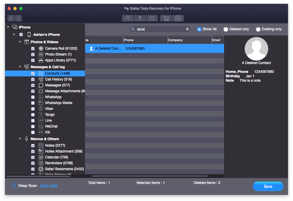
Task: Open the help question mark icon
Action: 140,18
